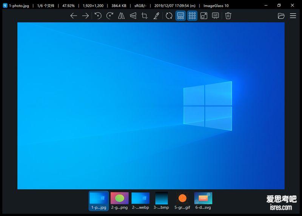302x216 pixels.
Task: Minimize the ImageGlass window
Action: point(266,5)
